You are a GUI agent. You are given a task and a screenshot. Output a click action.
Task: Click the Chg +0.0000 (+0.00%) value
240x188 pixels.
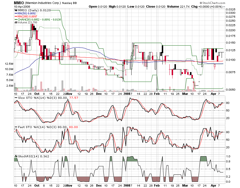(207, 6)
